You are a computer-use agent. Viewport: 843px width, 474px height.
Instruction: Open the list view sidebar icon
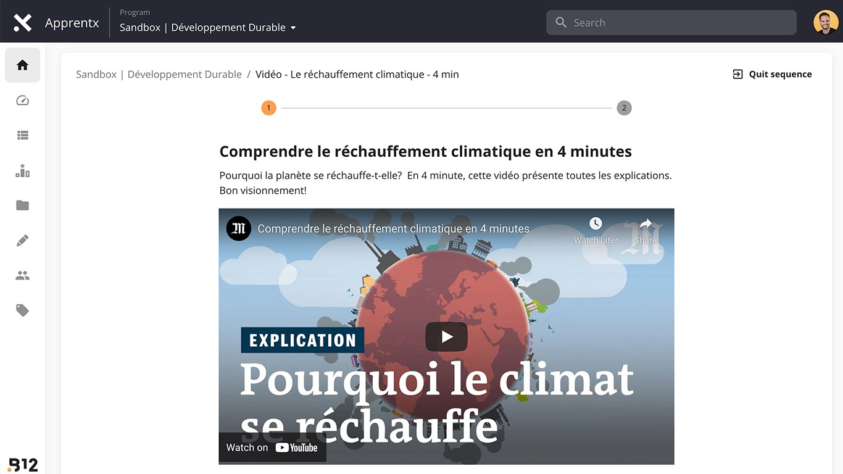point(22,135)
